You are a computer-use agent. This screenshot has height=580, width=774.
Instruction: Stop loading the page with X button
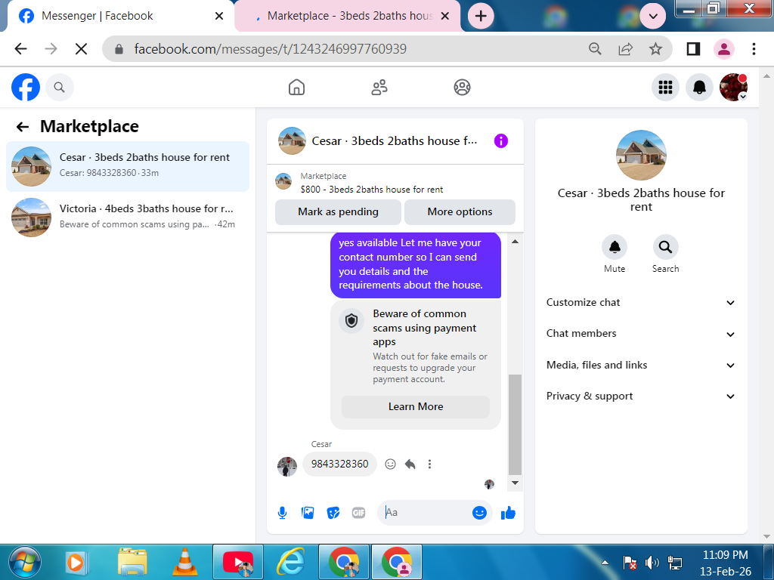point(82,49)
